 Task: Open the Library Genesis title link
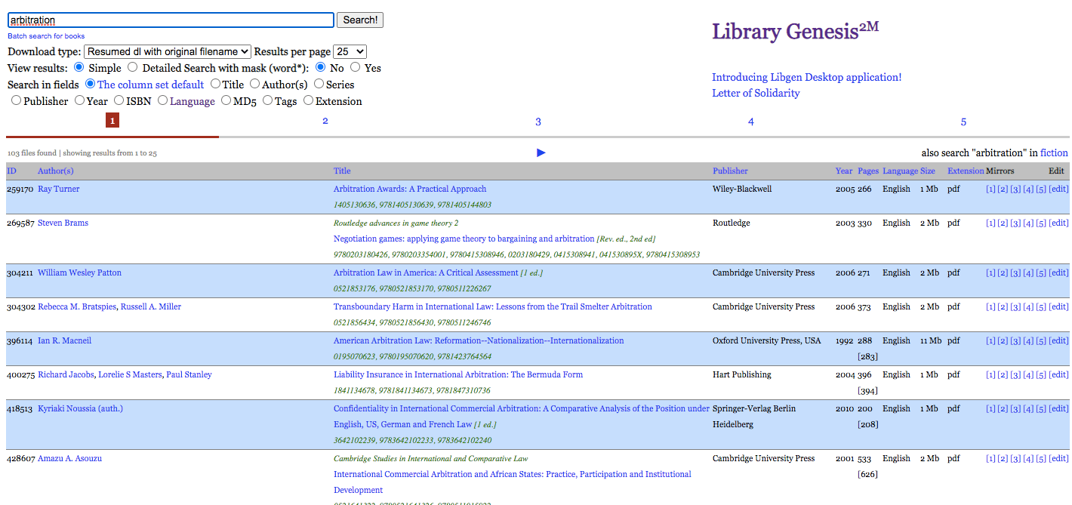coord(796,31)
